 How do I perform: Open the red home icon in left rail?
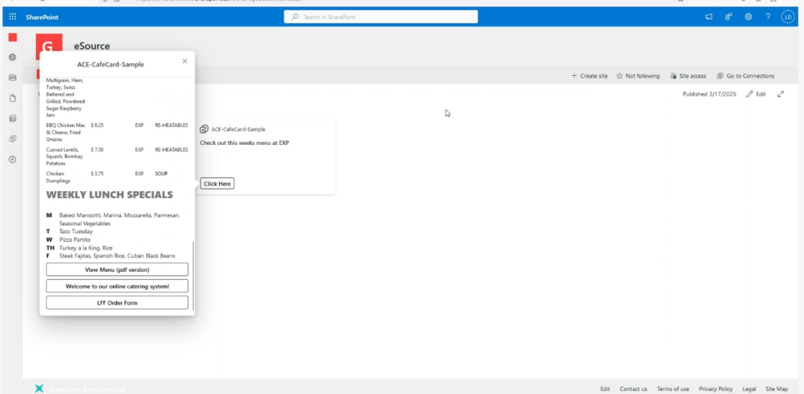(13, 38)
